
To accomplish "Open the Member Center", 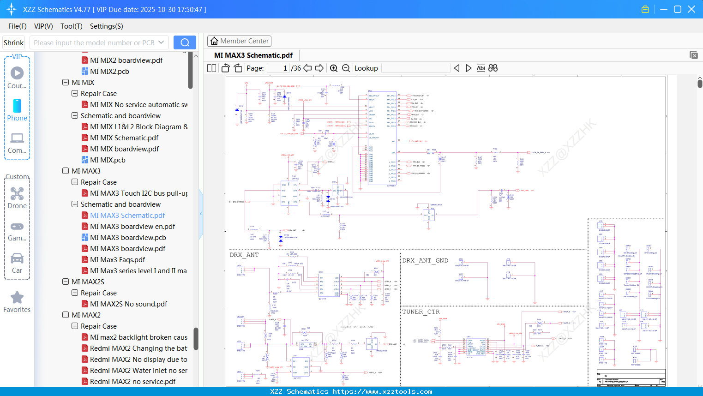I will click(239, 41).
